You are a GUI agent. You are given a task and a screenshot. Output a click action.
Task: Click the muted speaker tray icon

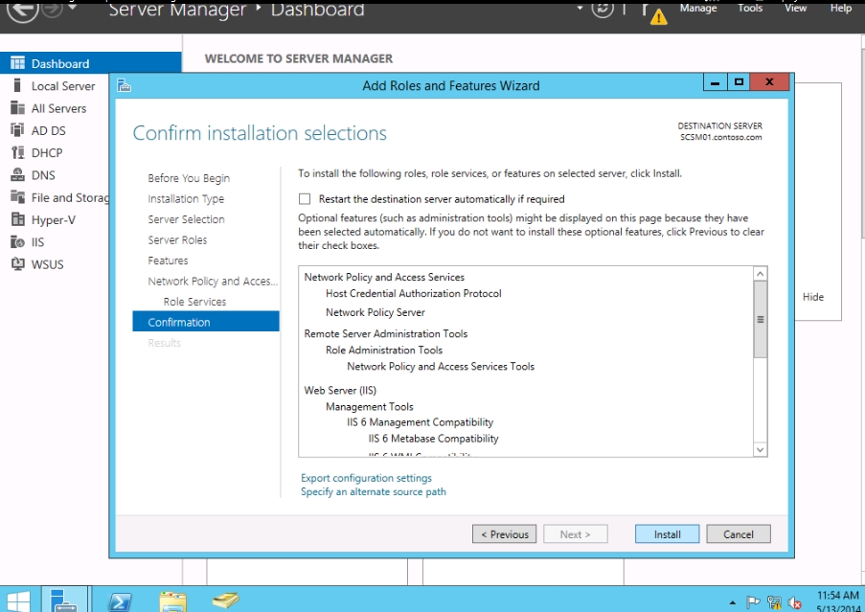click(x=795, y=602)
